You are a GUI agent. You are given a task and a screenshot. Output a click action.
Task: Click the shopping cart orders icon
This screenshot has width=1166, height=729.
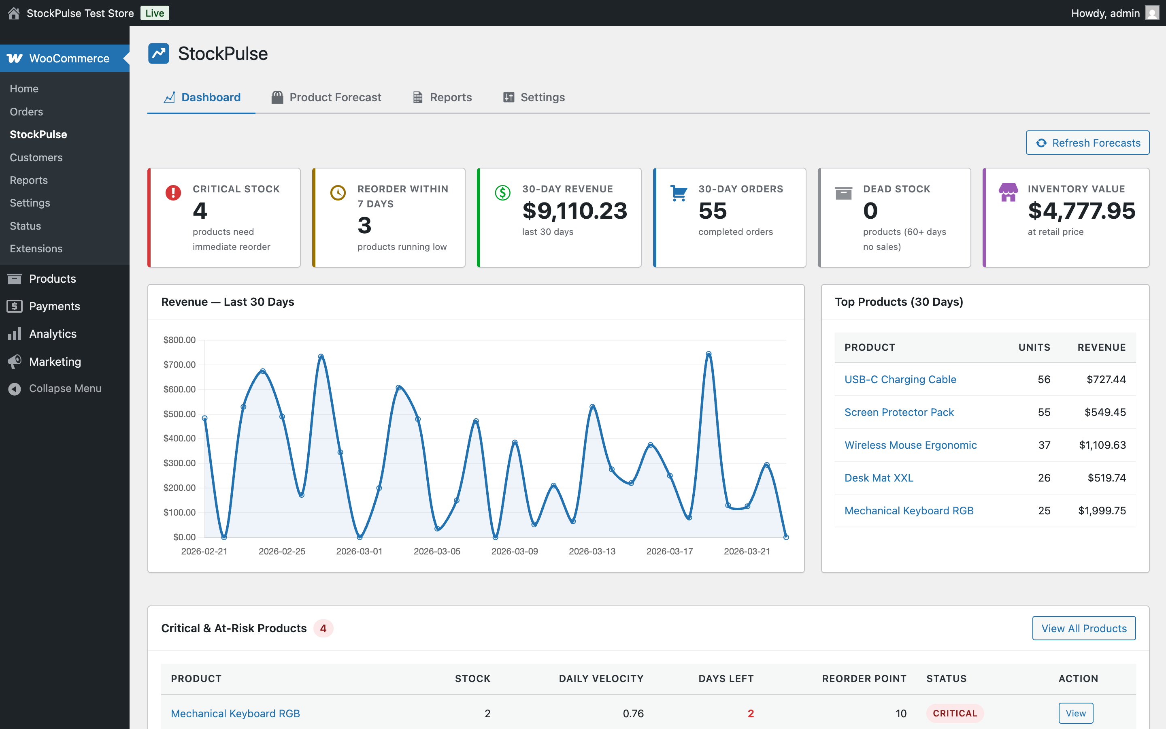point(679,193)
